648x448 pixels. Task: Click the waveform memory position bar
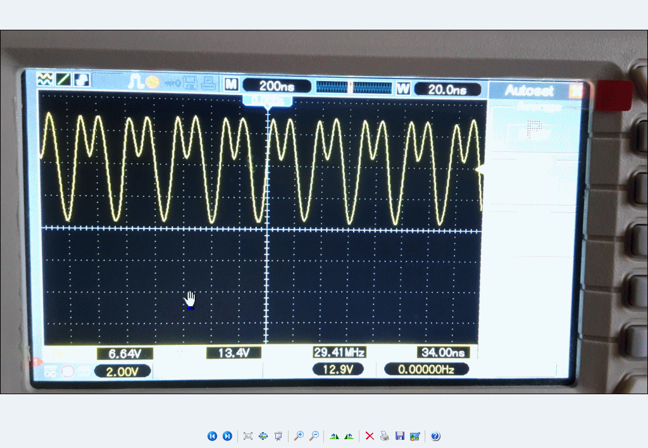(354, 87)
